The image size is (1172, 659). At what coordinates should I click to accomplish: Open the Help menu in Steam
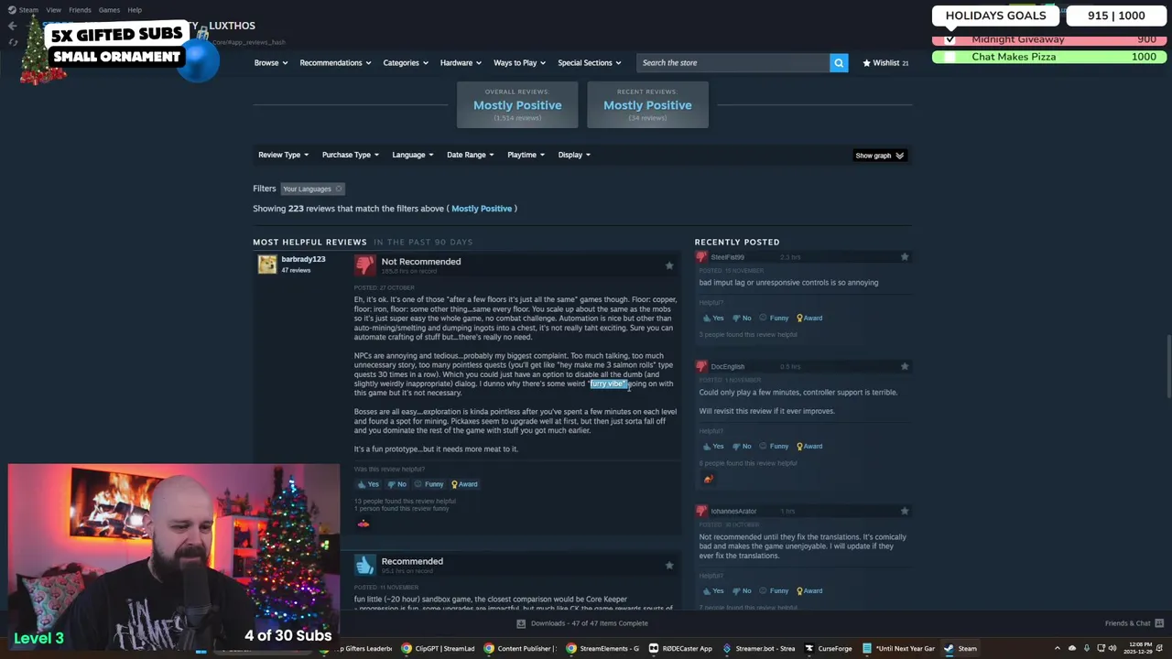135,10
